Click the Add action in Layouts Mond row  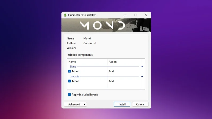click(111, 81)
